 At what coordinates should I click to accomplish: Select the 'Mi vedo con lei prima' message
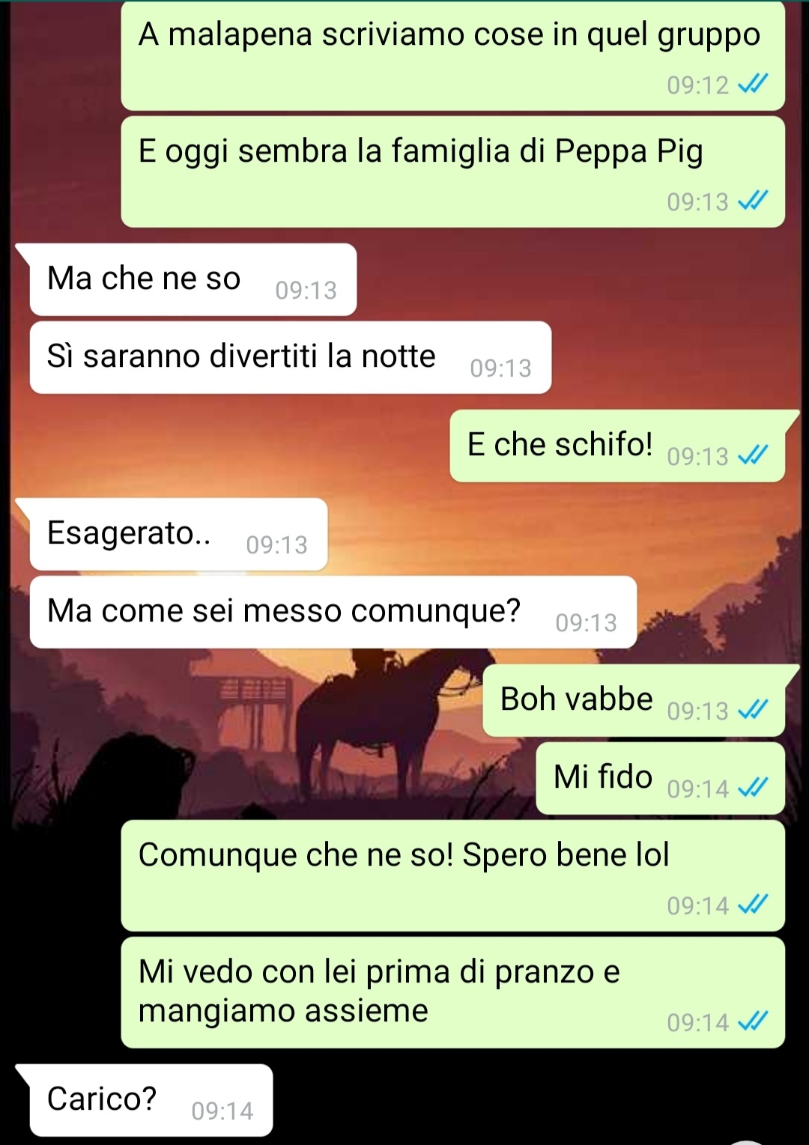pos(452,992)
